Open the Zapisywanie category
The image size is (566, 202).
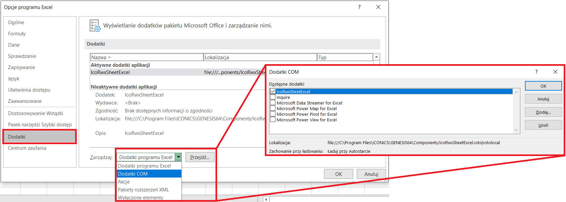point(22,67)
